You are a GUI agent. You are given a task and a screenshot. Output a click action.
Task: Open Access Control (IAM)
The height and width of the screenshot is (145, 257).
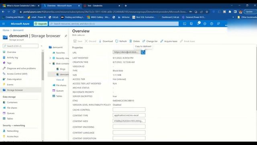(x=17, y=74)
